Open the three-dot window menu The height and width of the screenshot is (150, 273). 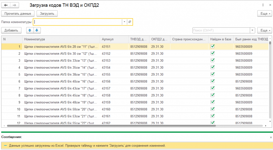tap(263, 5)
